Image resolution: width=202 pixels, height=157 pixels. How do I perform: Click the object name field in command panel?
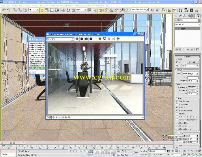[186, 20]
